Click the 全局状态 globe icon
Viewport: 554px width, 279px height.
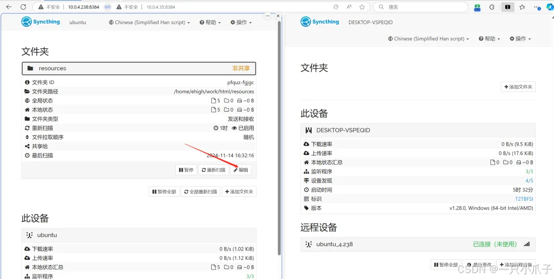[27, 101]
